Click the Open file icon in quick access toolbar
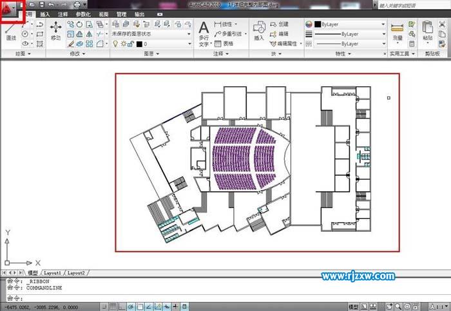The image size is (451, 311). pyautogui.click(x=32, y=5)
